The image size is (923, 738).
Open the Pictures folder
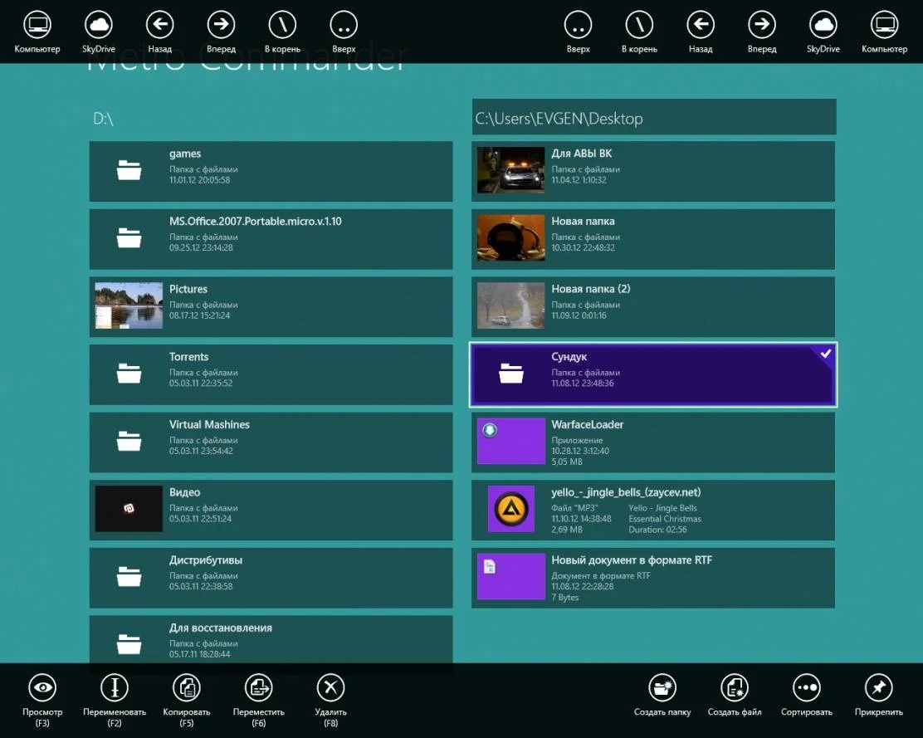pos(271,306)
